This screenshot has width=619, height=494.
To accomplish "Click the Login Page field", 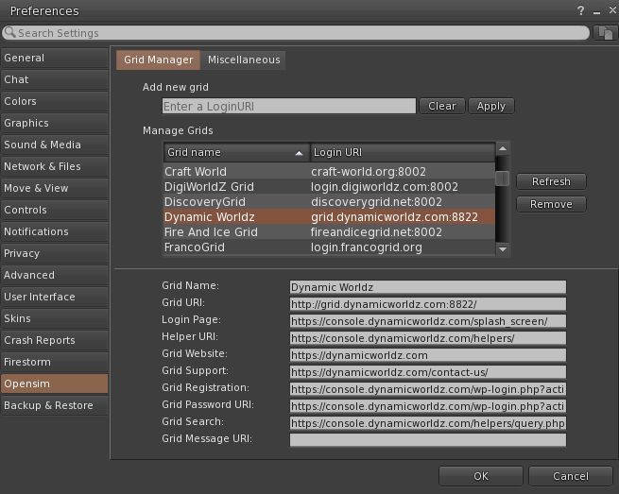I will tap(428, 321).
